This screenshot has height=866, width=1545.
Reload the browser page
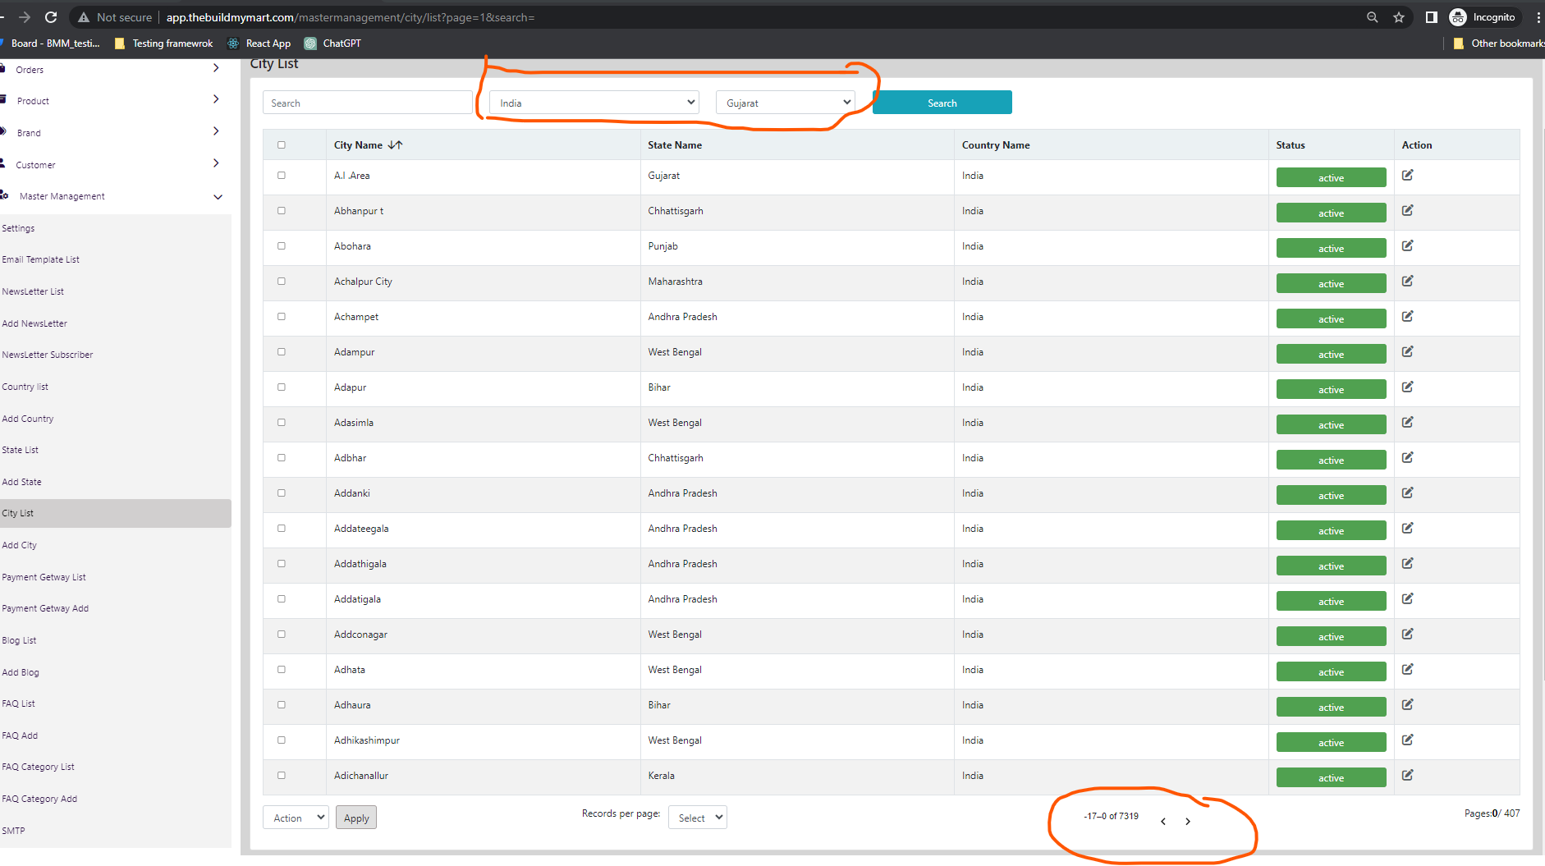tap(51, 17)
